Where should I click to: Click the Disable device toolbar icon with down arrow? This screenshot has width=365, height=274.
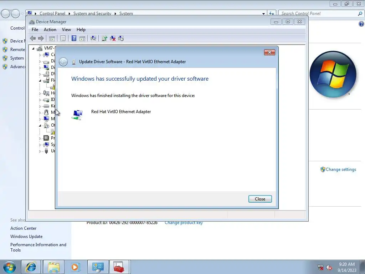tap(121, 39)
